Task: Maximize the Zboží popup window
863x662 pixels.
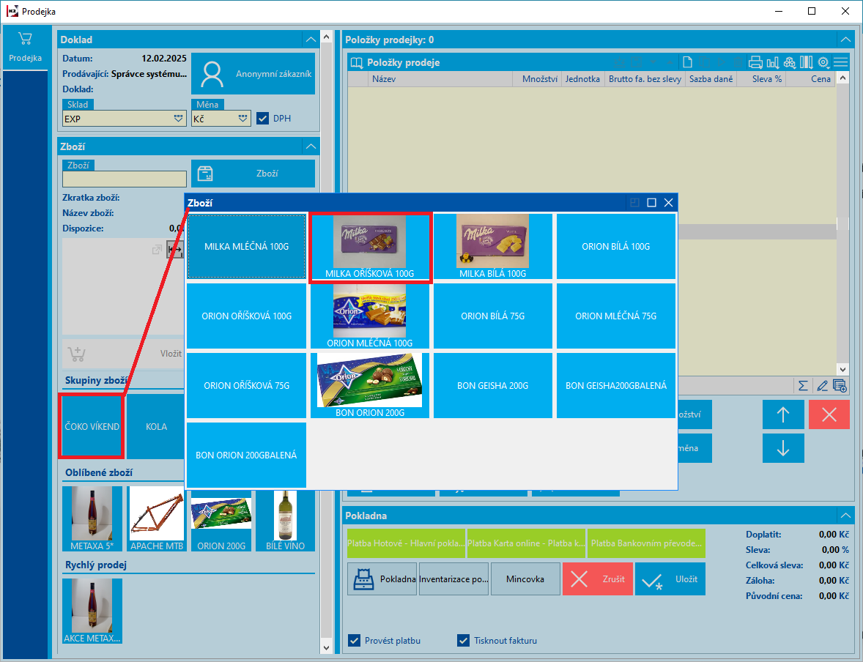Action: (x=652, y=203)
